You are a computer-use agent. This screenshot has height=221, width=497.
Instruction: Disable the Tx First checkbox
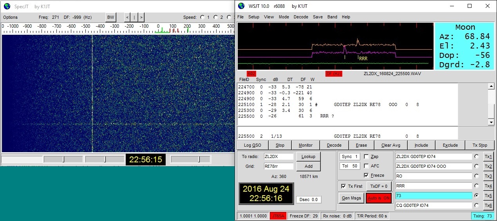(x=344, y=186)
